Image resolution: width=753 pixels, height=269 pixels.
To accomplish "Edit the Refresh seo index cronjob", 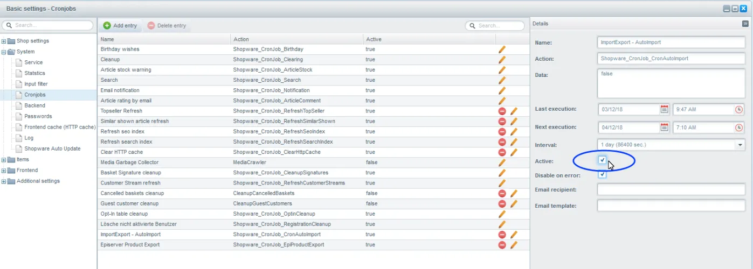I will [514, 131].
